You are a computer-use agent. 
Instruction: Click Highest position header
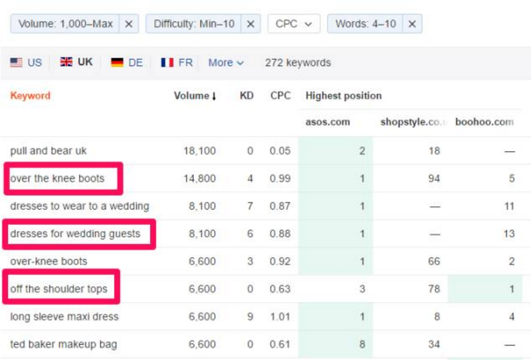pyautogui.click(x=343, y=96)
